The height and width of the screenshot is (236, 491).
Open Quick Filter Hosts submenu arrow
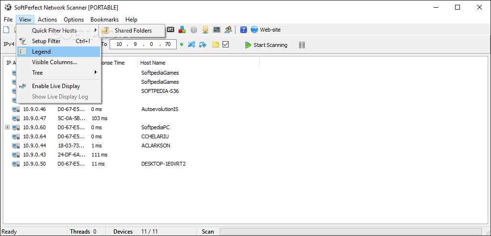coord(96,31)
